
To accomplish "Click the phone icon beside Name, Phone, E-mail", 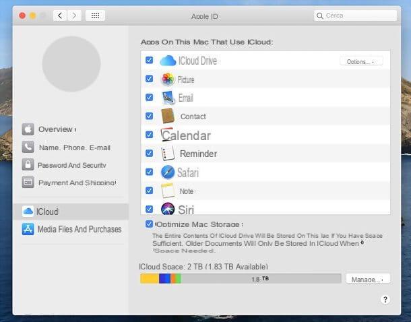I will pos(28,148).
